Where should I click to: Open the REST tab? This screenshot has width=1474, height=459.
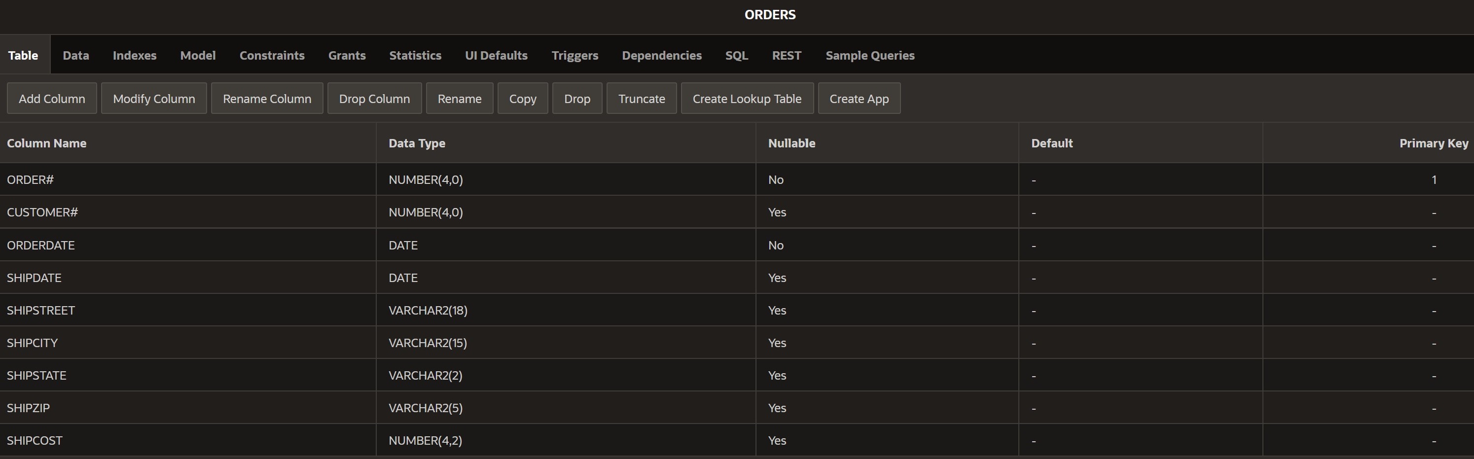pos(786,55)
